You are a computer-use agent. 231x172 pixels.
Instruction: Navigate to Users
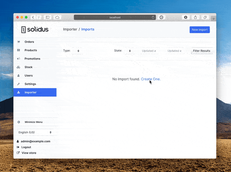coord(35,75)
